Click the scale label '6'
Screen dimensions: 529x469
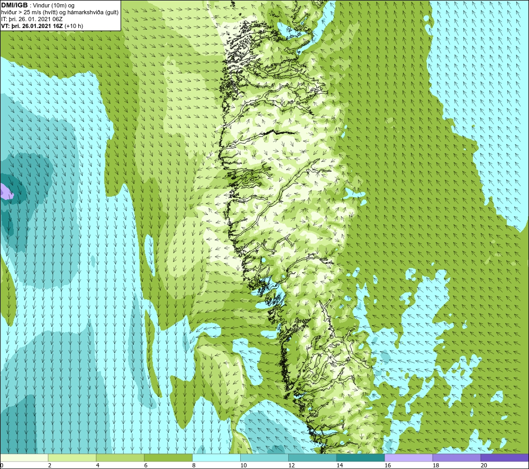point(146,465)
